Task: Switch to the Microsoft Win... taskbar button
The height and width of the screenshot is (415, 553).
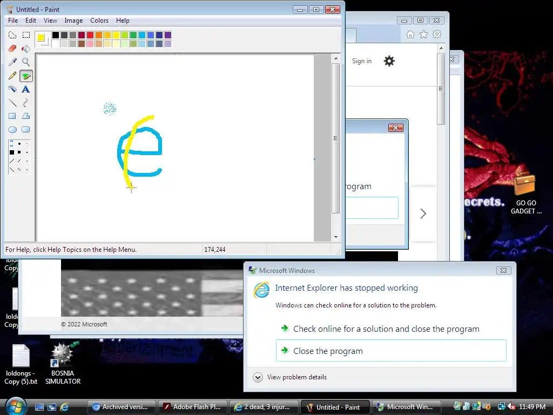Action: [x=406, y=407]
